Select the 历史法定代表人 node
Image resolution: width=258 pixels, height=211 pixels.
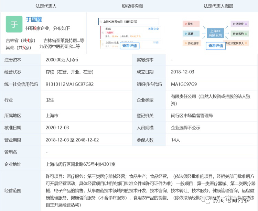tap(237, 43)
